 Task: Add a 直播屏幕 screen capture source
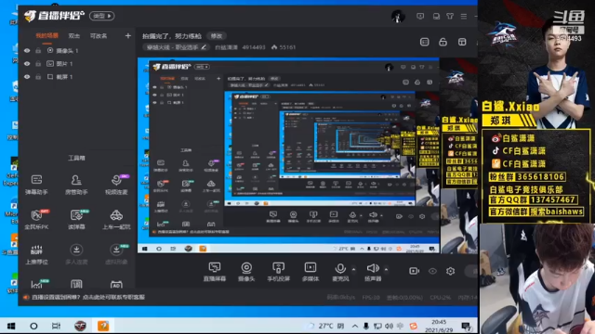coord(215,272)
